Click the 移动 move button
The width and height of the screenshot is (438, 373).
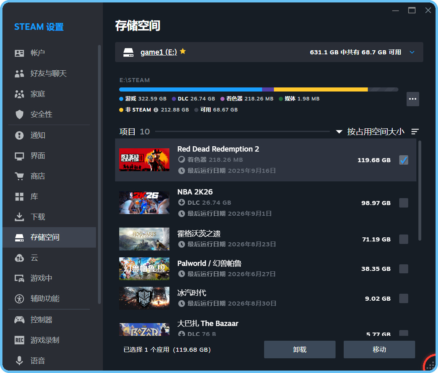tap(379, 350)
